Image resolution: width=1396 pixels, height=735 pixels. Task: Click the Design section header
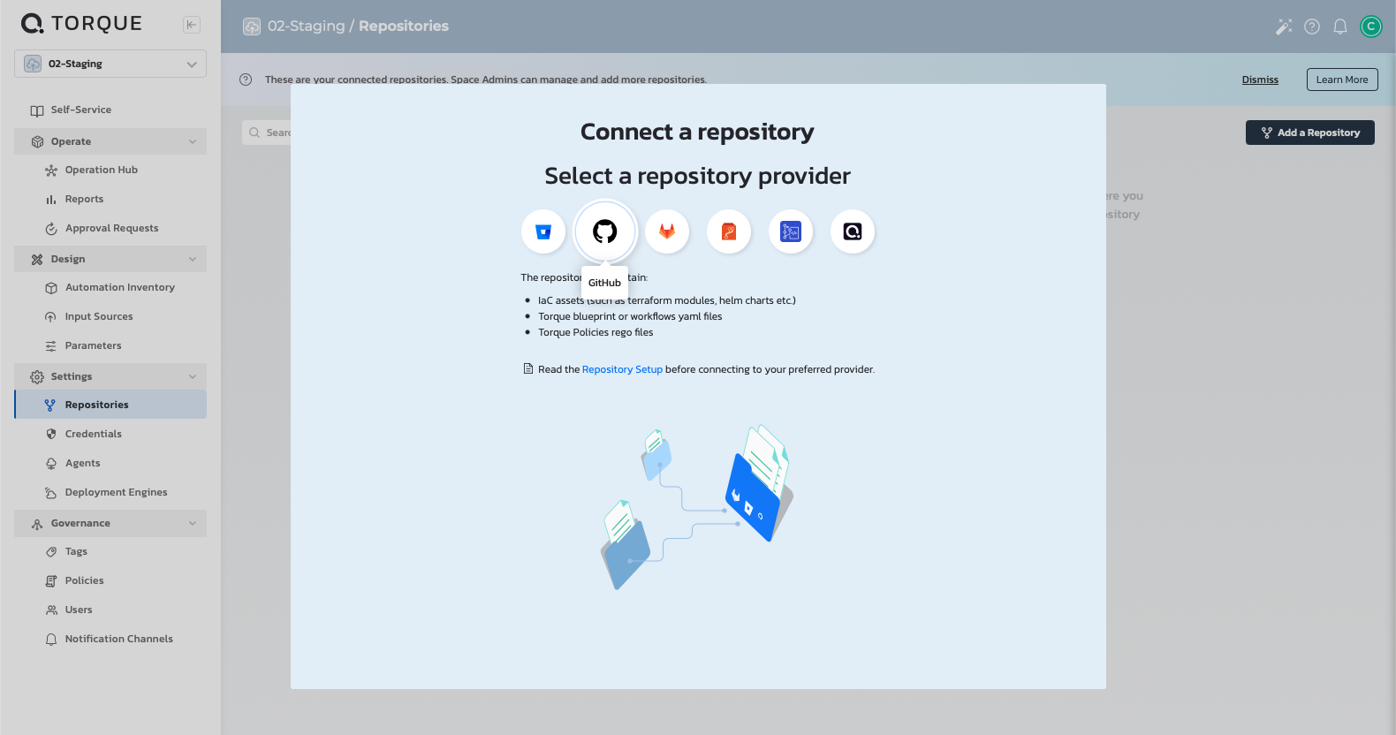[110, 259]
